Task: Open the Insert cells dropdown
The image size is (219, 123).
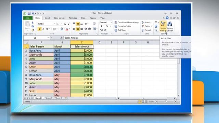Action: click(146, 22)
